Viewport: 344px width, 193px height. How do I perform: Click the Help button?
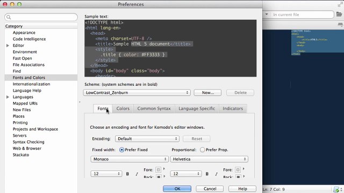(x=242, y=189)
